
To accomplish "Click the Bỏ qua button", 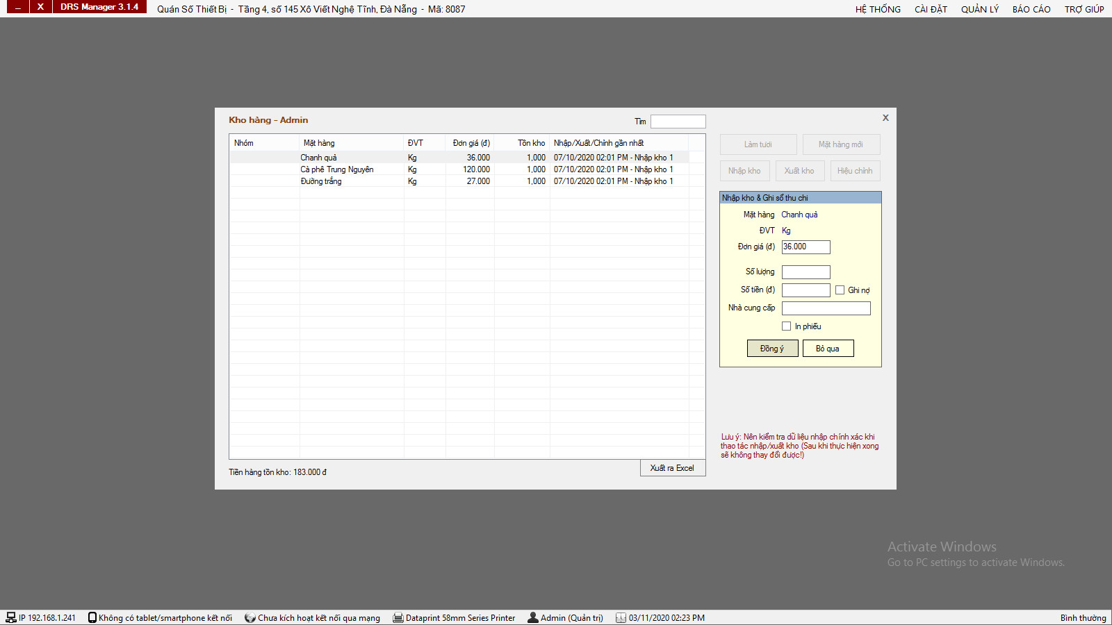I will [x=828, y=349].
